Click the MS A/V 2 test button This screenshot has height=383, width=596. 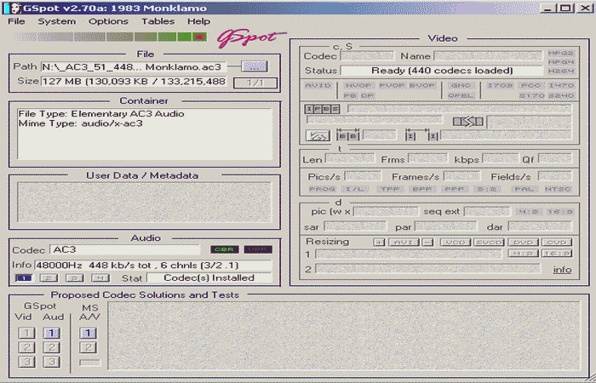click(x=89, y=347)
